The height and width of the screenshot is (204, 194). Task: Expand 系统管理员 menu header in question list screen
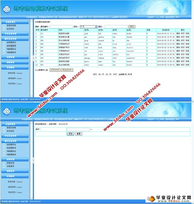tap(15, 22)
